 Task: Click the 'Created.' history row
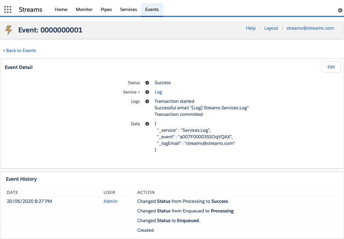click(146, 230)
